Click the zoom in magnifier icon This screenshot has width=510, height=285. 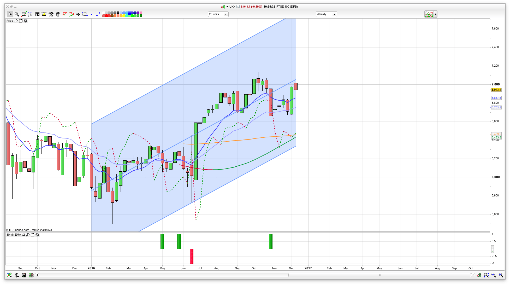501,275
